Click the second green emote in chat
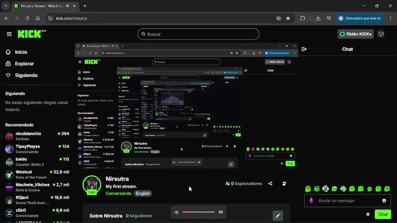Viewport: 397px width, 223px height. click(x=317, y=189)
